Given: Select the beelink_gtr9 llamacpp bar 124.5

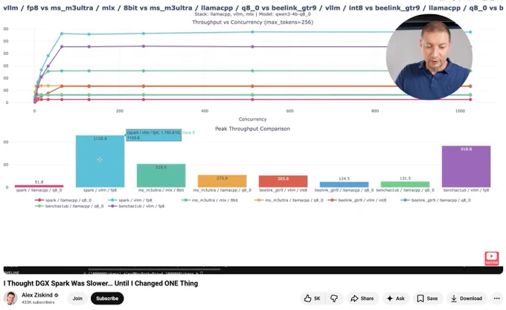Looking at the screenshot, I should tap(344, 184).
